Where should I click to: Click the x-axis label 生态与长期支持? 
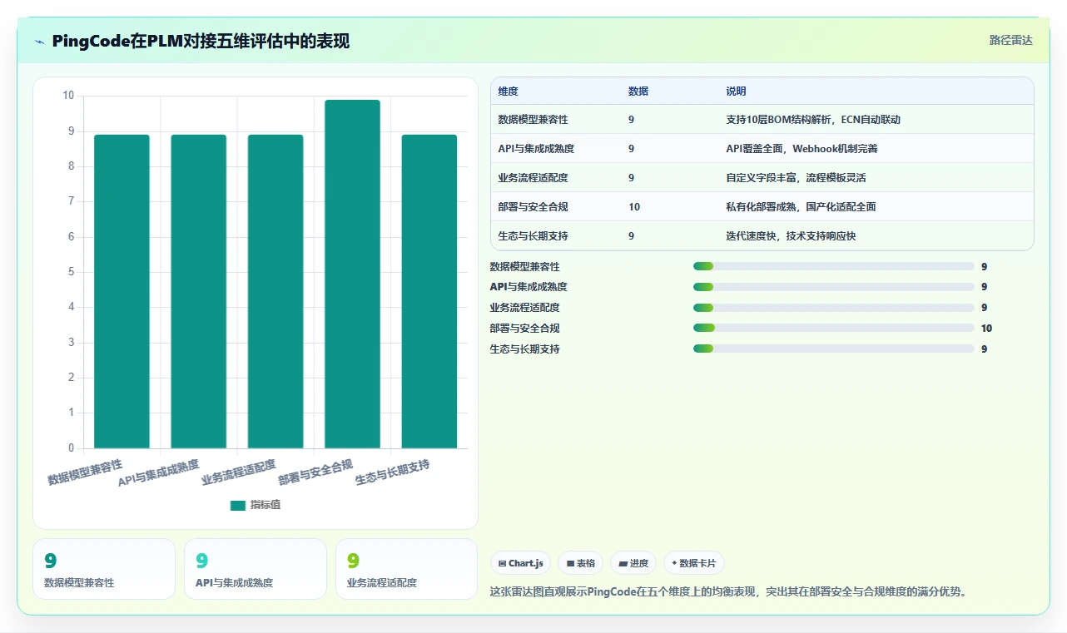(x=393, y=472)
